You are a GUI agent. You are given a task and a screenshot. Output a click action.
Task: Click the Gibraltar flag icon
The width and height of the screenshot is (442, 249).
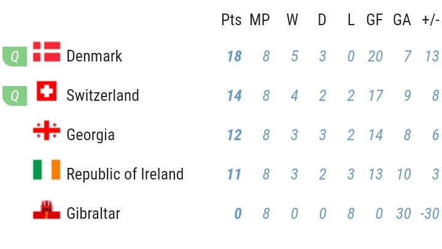(47, 210)
